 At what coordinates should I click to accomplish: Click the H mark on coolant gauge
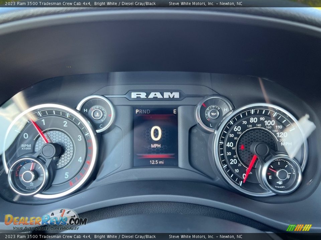tap(86, 110)
